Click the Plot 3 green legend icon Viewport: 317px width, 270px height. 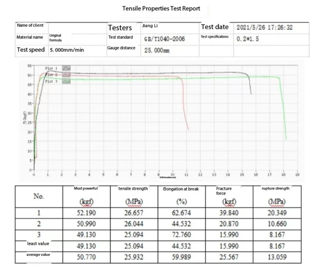tap(67, 81)
